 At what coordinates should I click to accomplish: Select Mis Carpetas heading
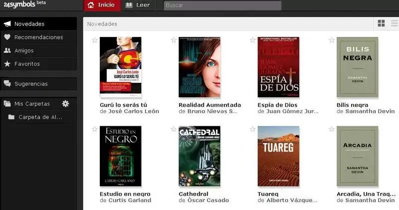32,104
